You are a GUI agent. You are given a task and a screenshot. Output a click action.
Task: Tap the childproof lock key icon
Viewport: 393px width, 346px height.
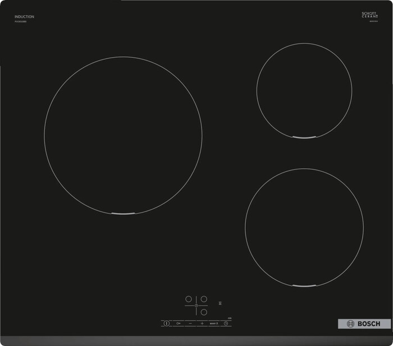click(x=178, y=324)
